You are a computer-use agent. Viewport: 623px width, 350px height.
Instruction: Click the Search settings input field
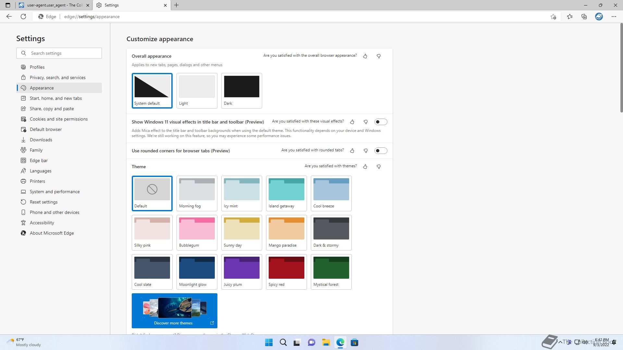point(59,53)
